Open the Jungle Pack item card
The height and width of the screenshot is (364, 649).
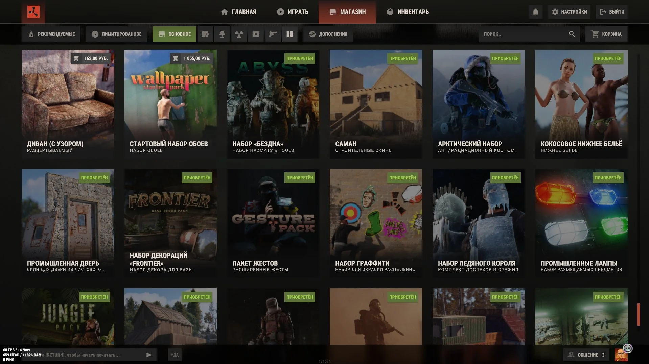pos(68,317)
